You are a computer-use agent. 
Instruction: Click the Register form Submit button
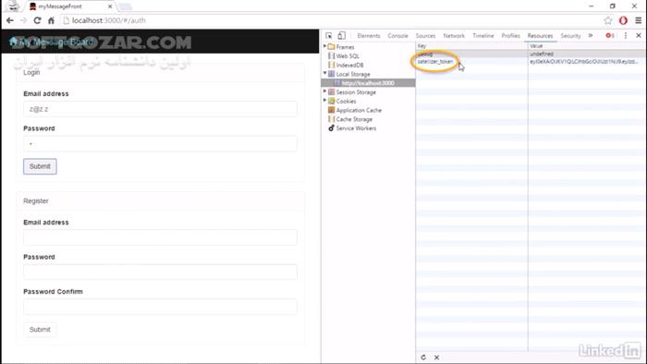(40, 330)
